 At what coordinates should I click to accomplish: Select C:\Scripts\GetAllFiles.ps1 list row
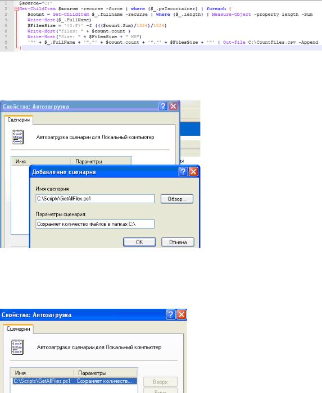tap(75, 381)
